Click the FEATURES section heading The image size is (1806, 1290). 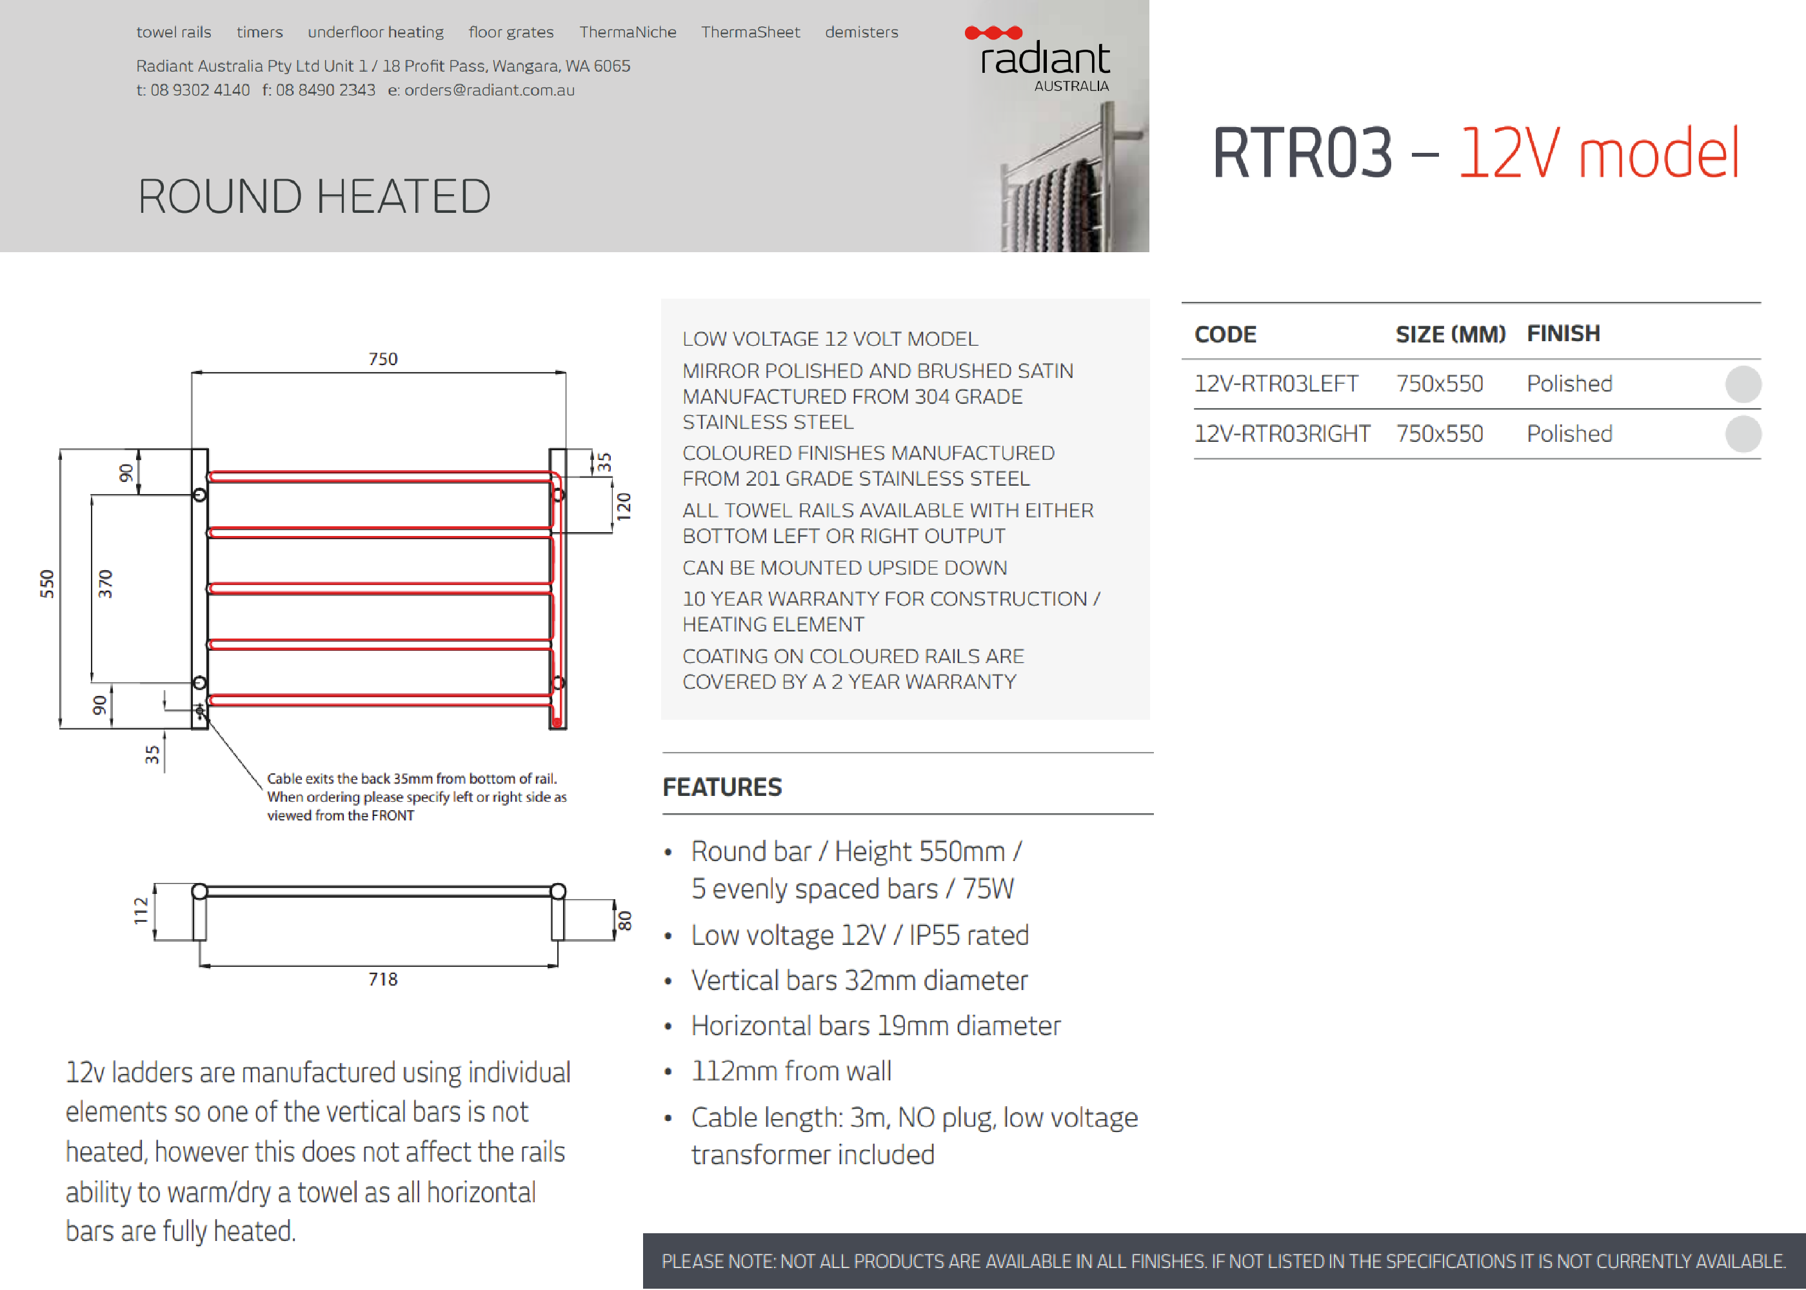(722, 787)
